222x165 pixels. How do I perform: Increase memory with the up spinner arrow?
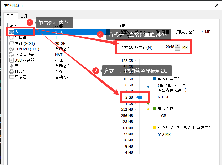pos(177,46)
